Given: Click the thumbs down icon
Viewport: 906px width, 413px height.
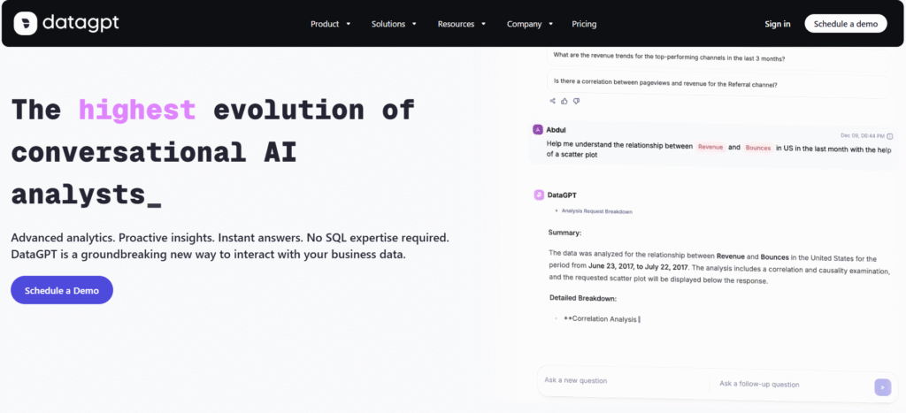Looking at the screenshot, I should (576, 101).
